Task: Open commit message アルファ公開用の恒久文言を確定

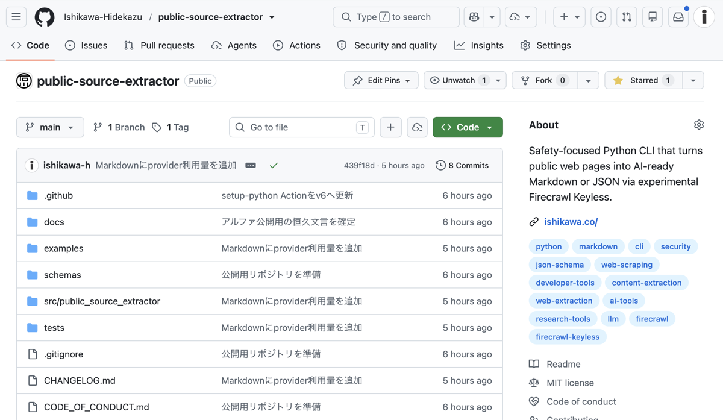Action: point(289,222)
